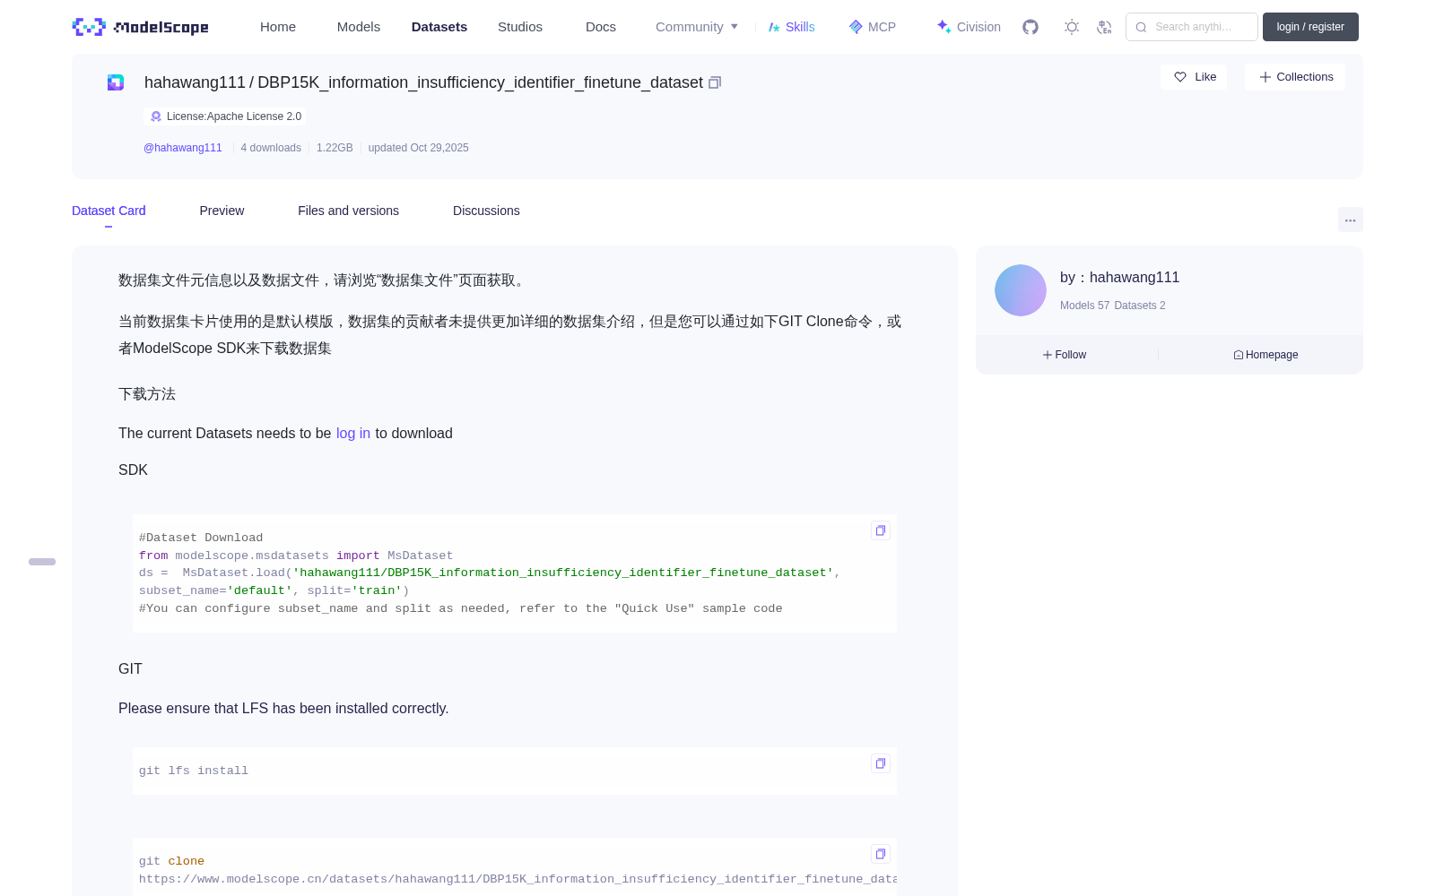Click the heart Like icon
This screenshot has height=896, width=1435.
1180,77
